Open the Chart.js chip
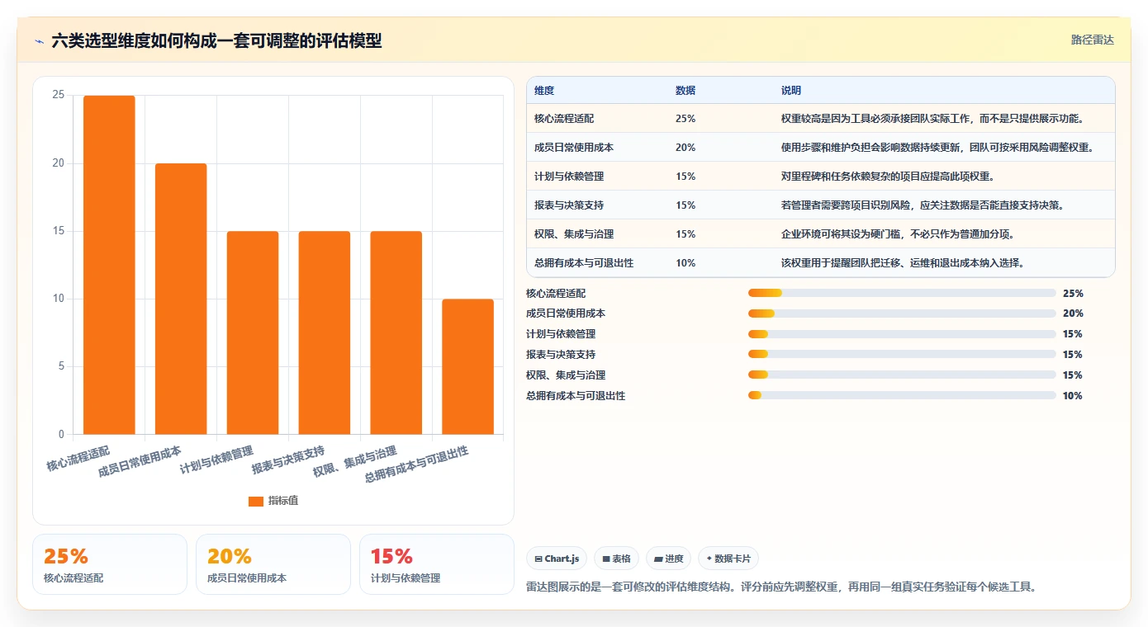 [557, 559]
